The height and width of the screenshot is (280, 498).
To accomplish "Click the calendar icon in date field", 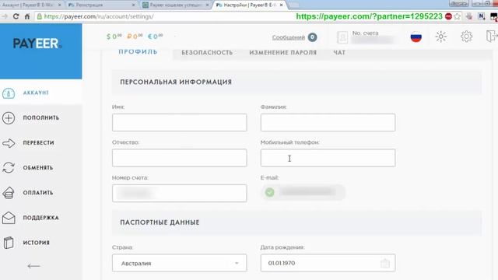I will (385, 263).
